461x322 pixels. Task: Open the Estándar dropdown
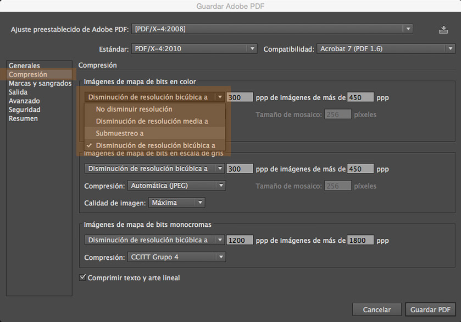(194, 49)
